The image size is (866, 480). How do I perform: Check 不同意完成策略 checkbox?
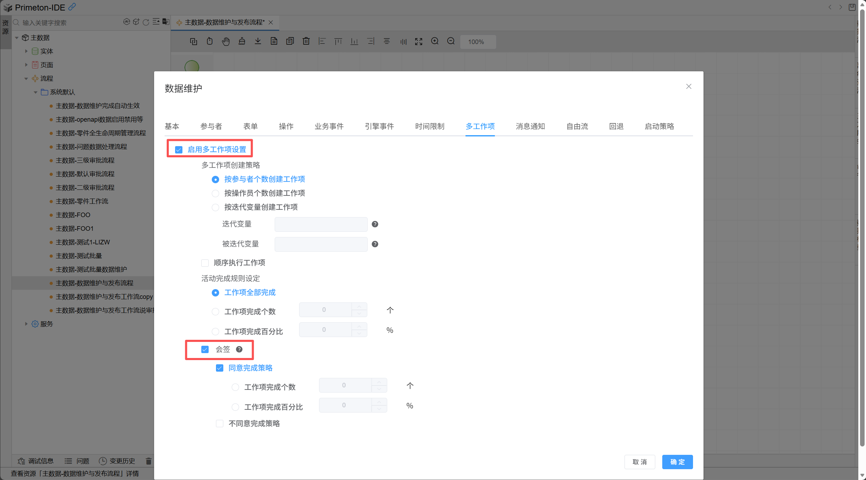click(219, 424)
